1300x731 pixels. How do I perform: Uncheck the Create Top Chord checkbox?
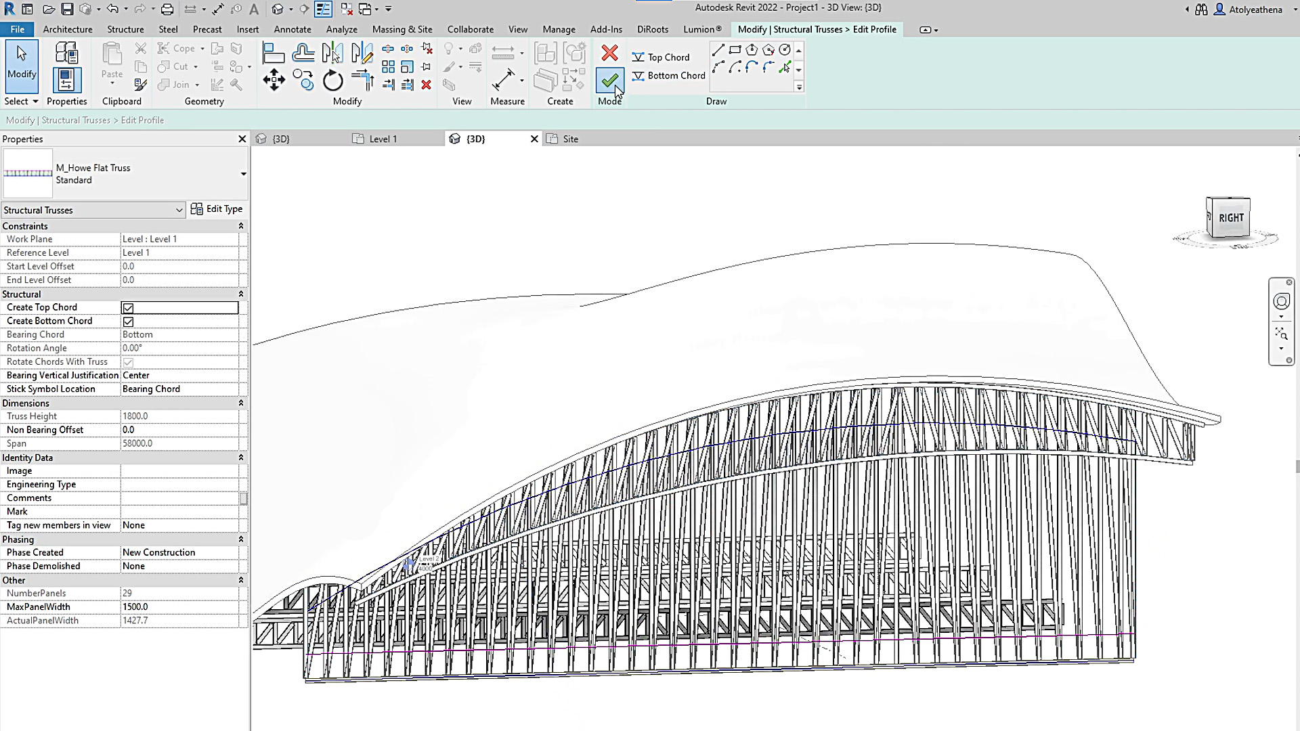tap(128, 308)
